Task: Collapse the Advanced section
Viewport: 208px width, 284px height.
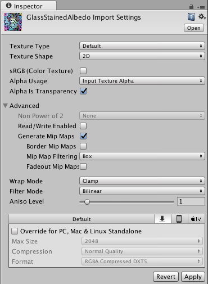Action: [6, 106]
